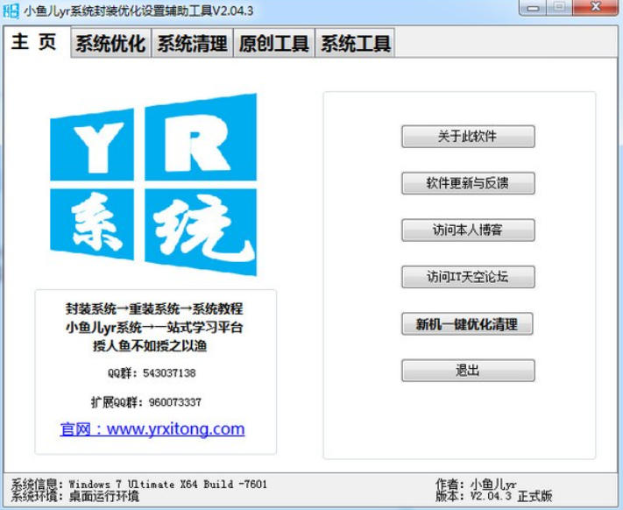Maximize the tool window

[558, 8]
